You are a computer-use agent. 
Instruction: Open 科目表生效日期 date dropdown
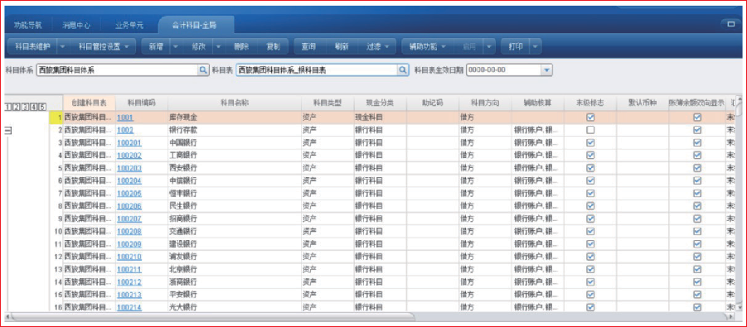click(547, 70)
